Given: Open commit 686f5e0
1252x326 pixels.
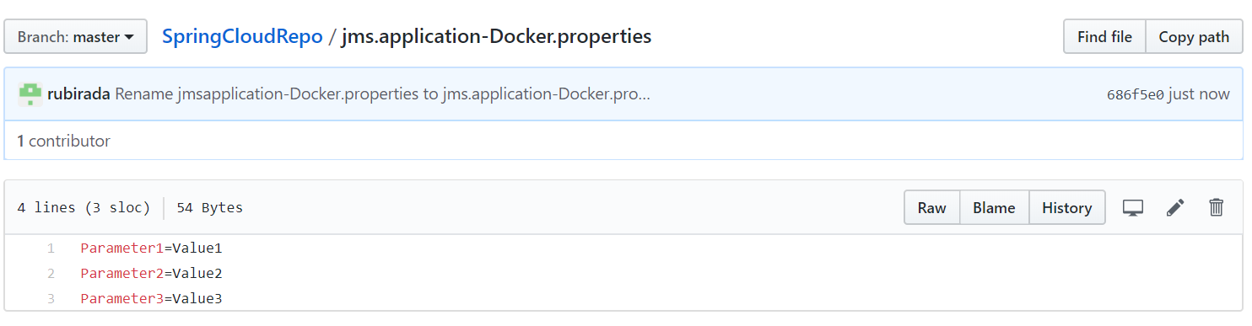Looking at the screenshot, I should [x=1135, y=94].
